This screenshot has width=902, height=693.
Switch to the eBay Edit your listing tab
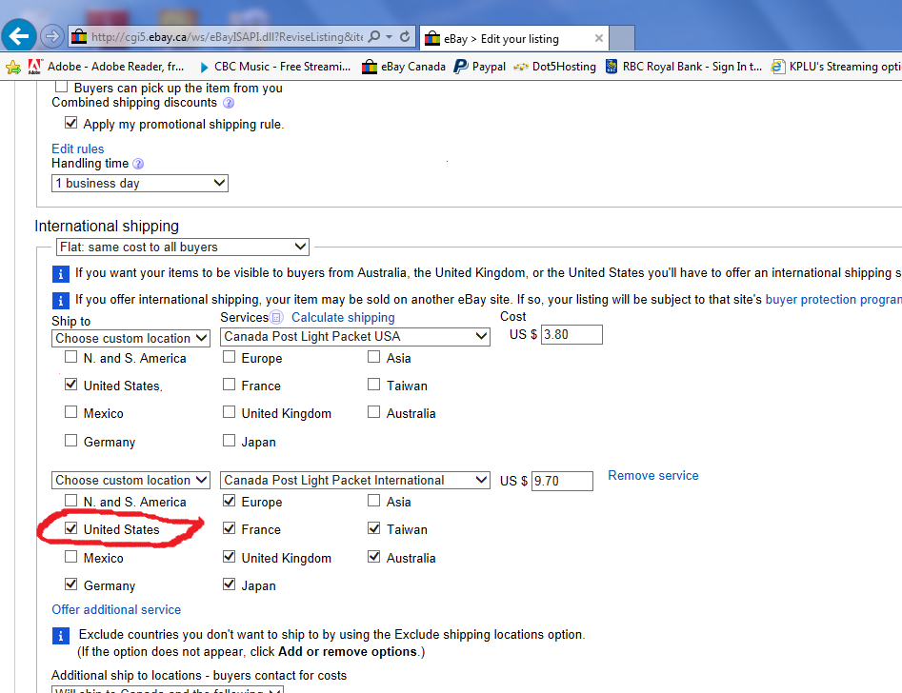click(x=505, y=38)
